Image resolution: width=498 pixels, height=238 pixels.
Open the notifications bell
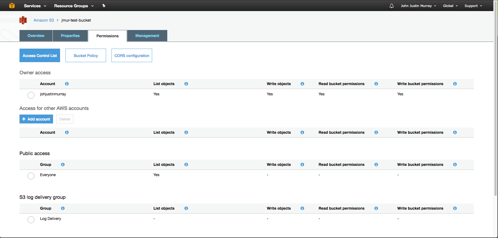tap(391, 6)
